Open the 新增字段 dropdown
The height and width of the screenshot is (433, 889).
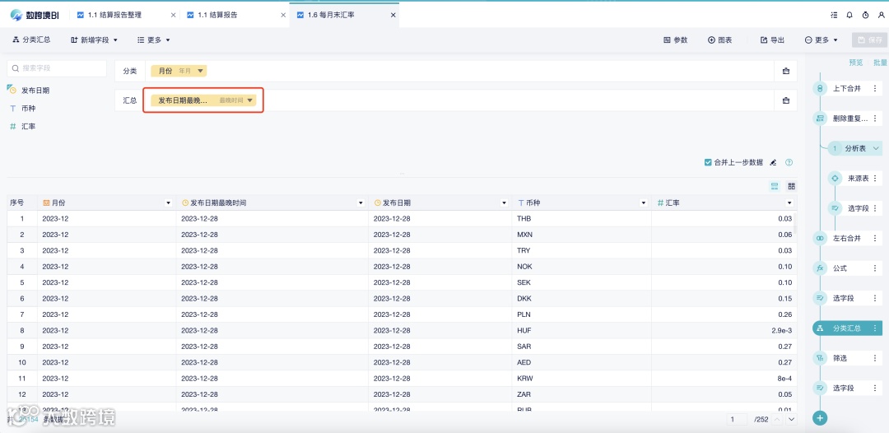tap(94, 40)
